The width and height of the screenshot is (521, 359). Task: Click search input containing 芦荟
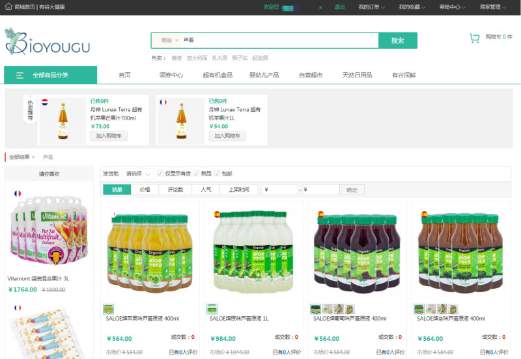coord(280,40)
